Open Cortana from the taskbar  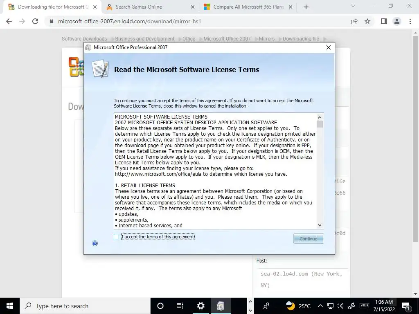160,306
